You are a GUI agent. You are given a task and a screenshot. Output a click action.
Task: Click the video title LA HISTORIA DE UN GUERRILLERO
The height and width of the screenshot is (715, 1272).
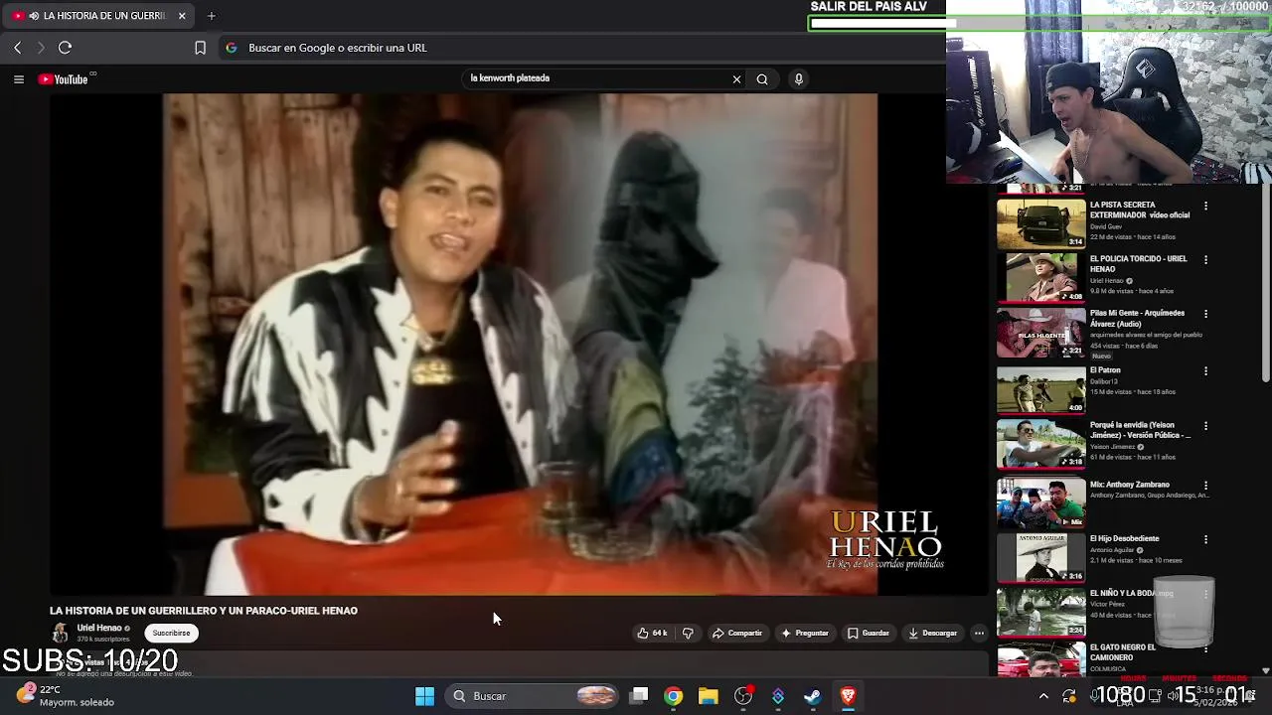tap(204, 611)
